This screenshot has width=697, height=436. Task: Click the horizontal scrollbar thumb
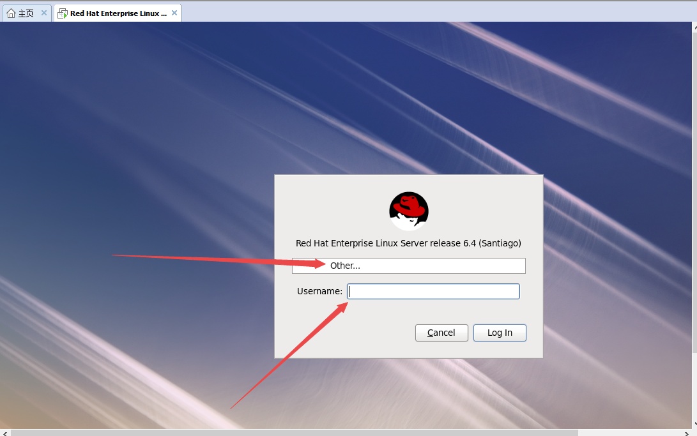[x=294, y=433]
